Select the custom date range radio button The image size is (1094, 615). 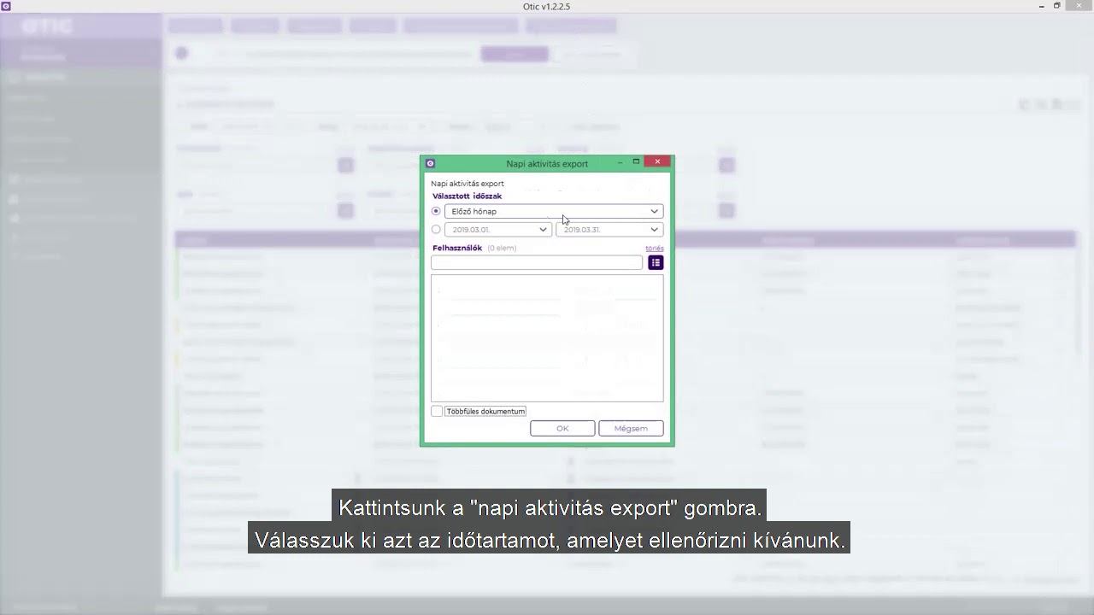point(436,229)
